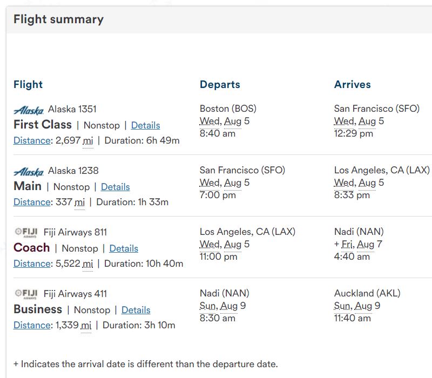Image resolution: width=432 pixels, height=378 pixels.
Task: Click the Fiji Airways logo for flight 411
Action: tap(26, 294)
